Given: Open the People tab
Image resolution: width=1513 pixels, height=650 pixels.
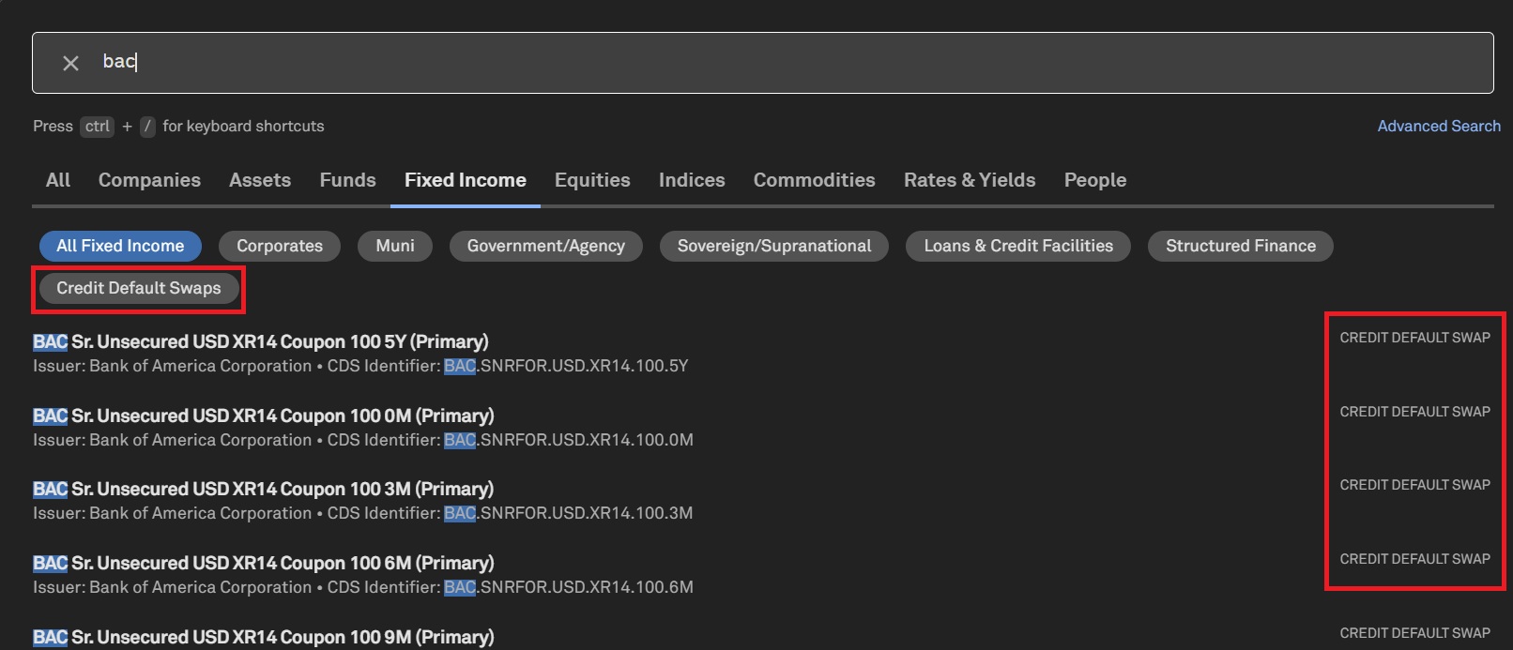Looking at the screenshot, I should [x=1094, y=180].
